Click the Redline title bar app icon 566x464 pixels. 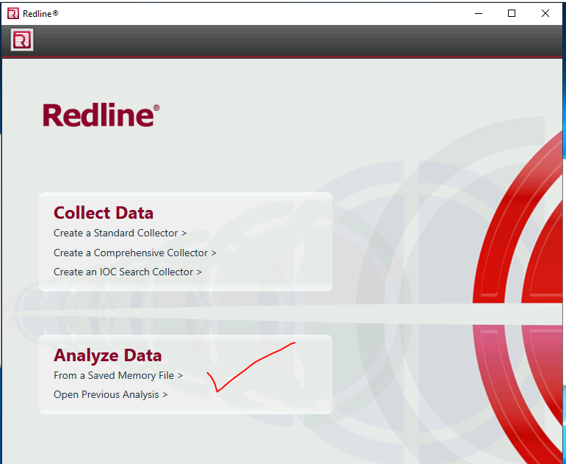[12, 13]
